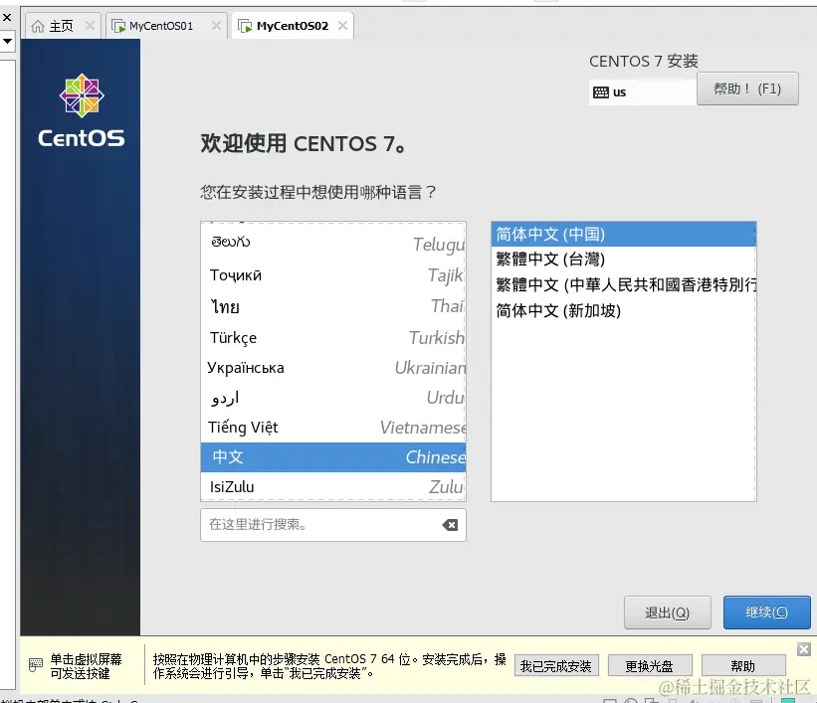
Task: Click the VM icon on MyCentOS01 tab
Action: tap(118, 26)
